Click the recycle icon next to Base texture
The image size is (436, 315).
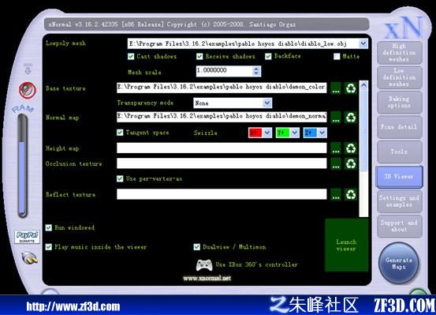click(x=351, y=88)
